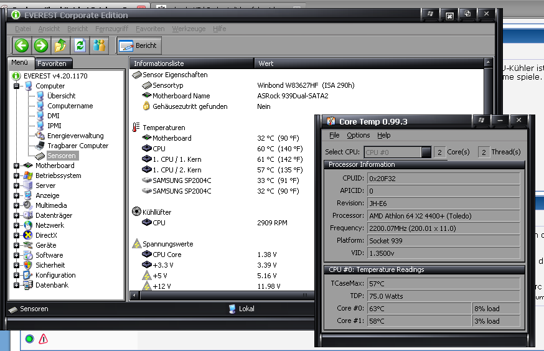Switch to the Favoriten tab
Viewport: 544px width, 351px height.
[x=52, y=63]
